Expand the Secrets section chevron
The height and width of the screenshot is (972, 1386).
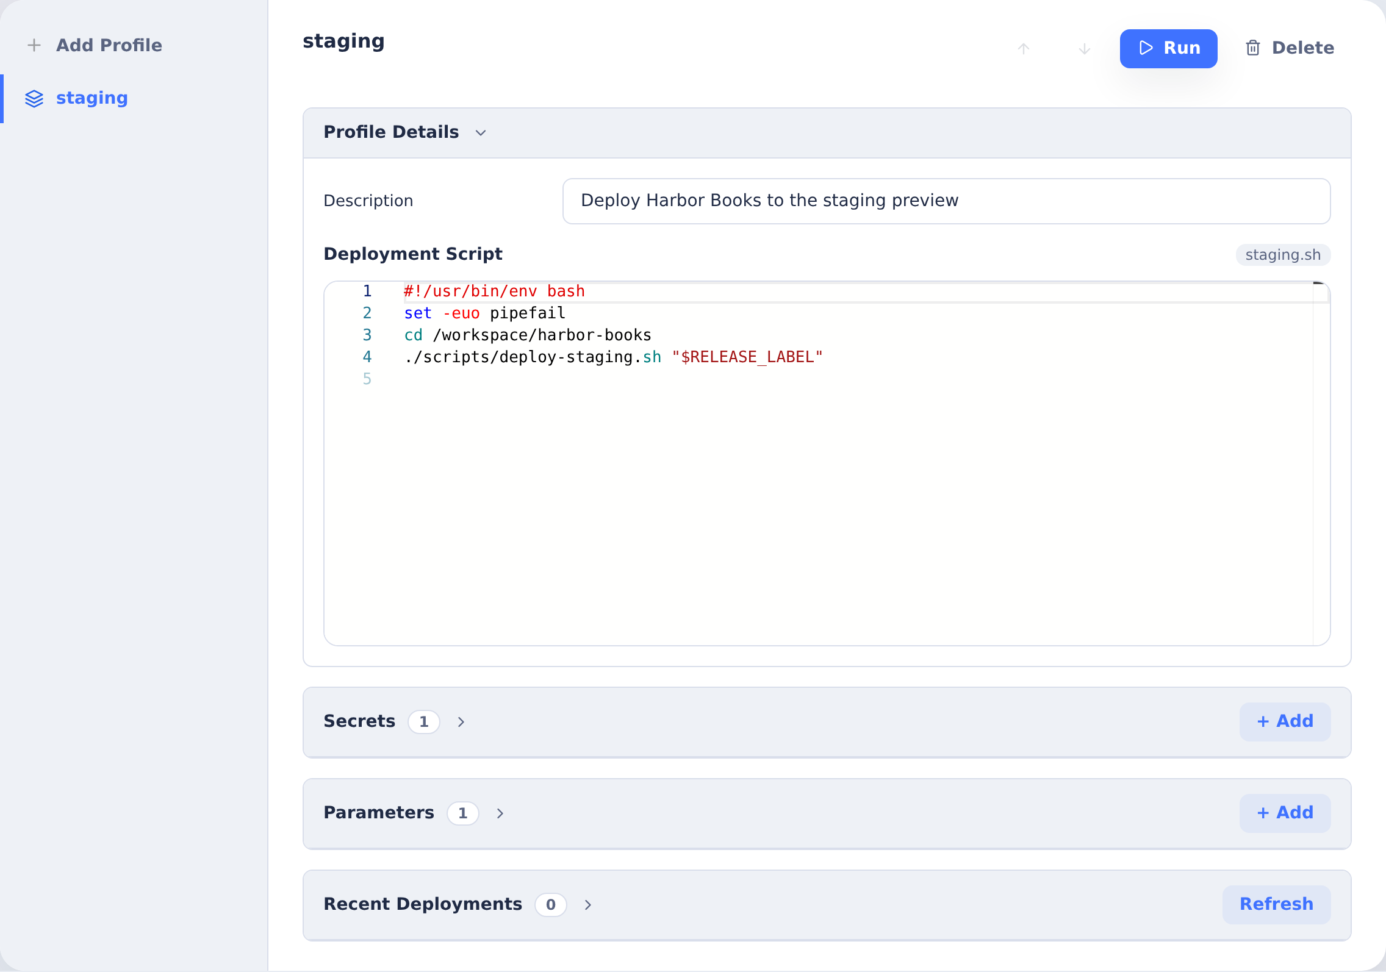click(461, 721)
